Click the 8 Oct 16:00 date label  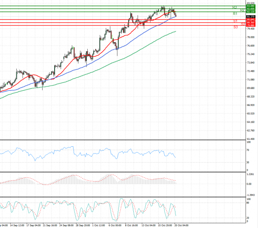tap(132, 225)
